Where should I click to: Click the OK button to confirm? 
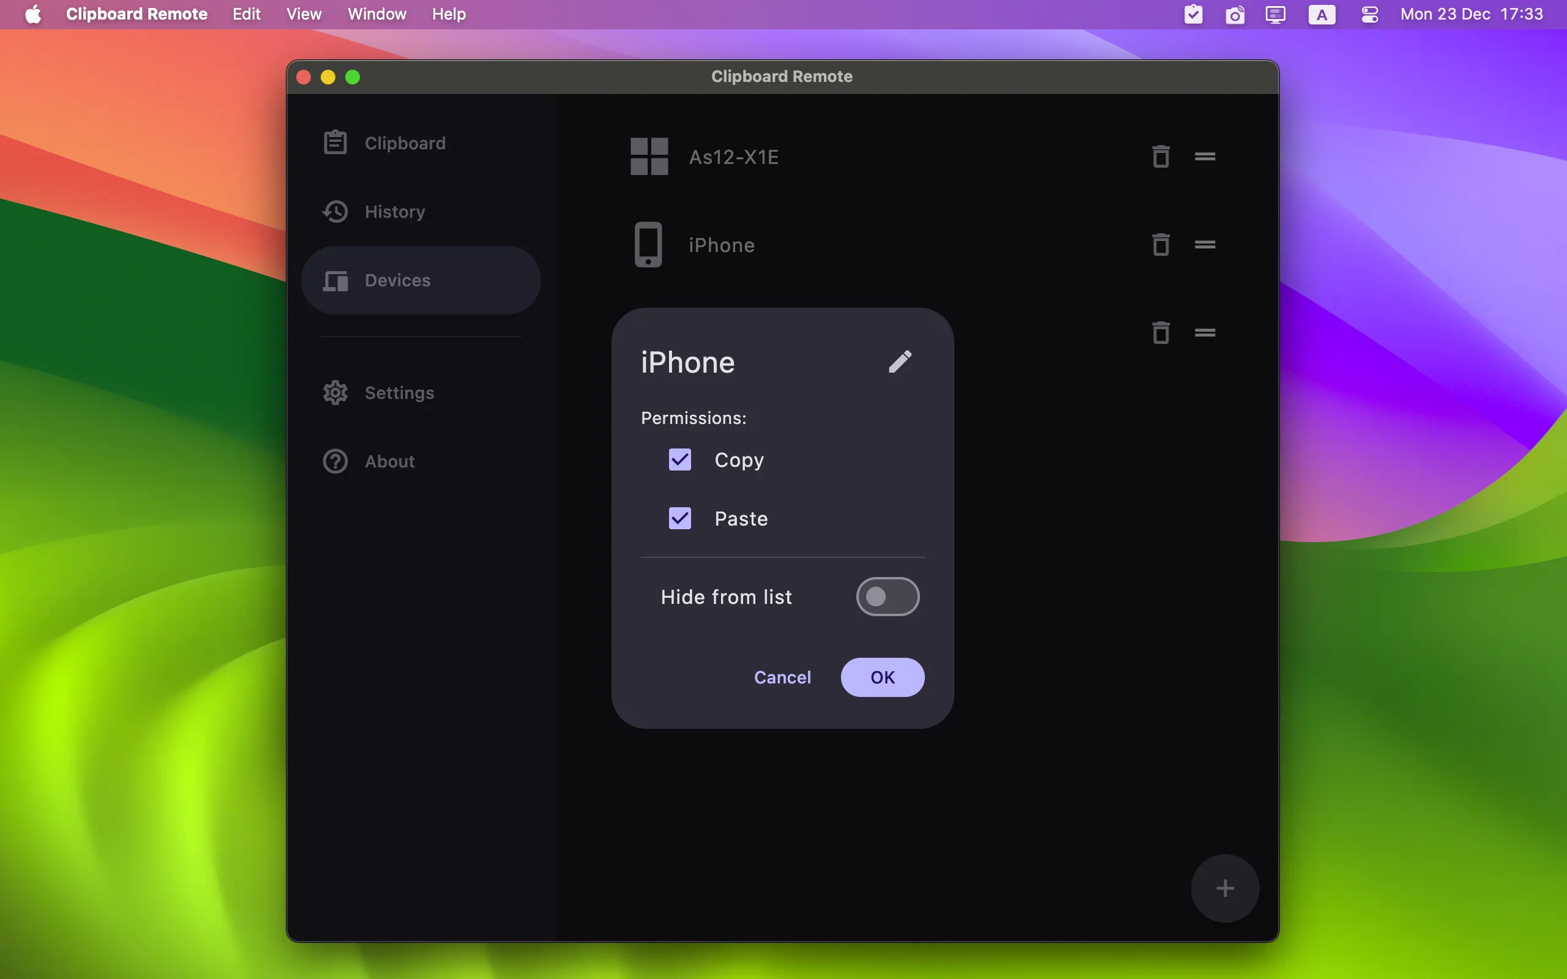[882, 677]
